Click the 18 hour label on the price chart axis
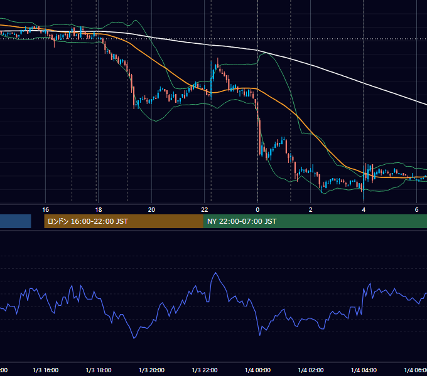 99,210
